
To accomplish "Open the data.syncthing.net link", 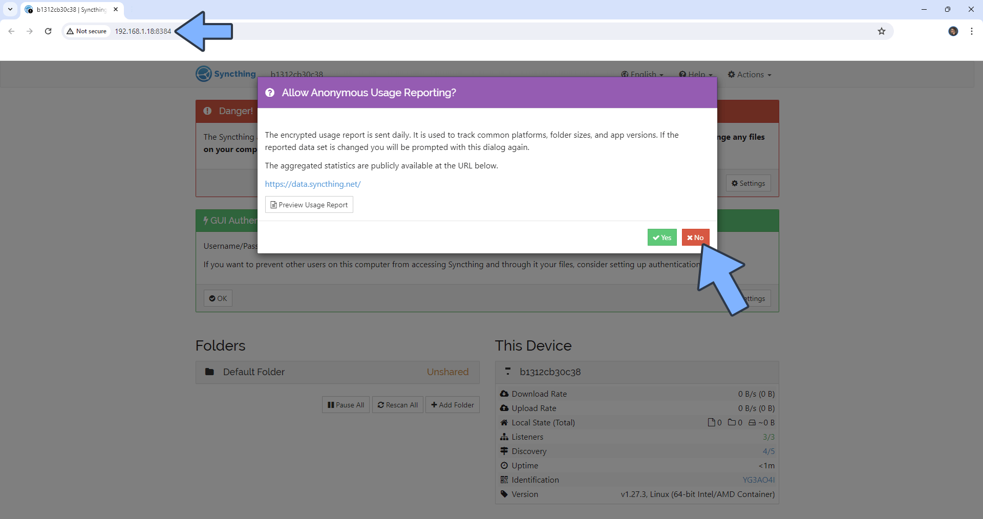I will (x=313, y=184).
